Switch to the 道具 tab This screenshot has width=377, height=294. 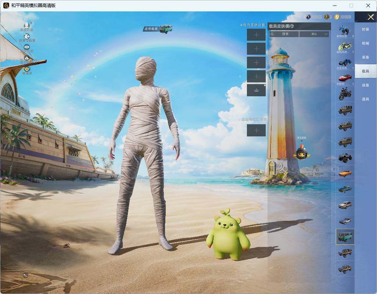click(366, 99)
